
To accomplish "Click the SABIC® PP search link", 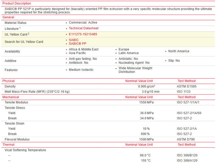I will pos(78,44).
